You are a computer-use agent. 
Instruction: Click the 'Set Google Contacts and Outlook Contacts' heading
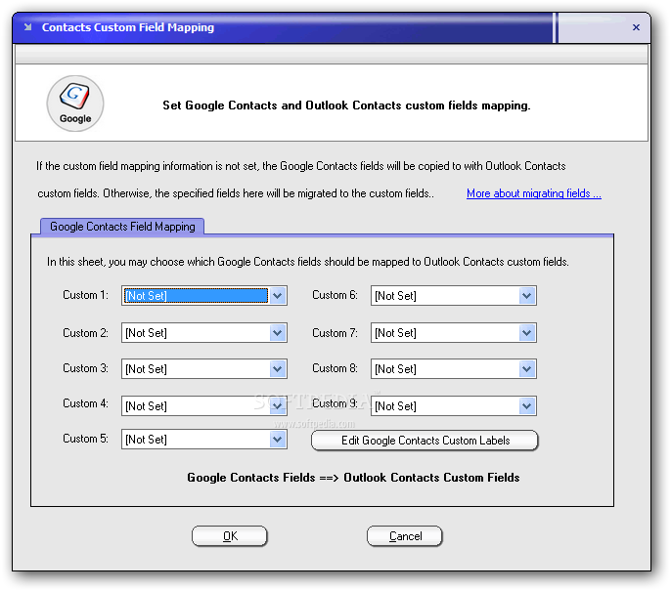[346, 106]
